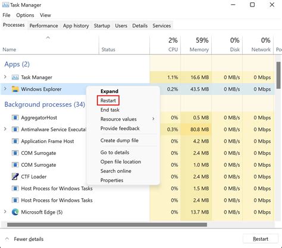Choose Go to details option
This screenshot has width=282, height=248.
[115, 152]
